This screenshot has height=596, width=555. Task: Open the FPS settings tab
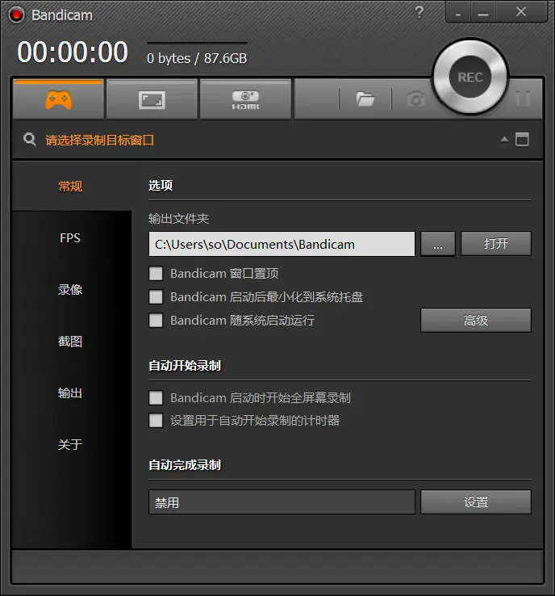[70, 238]
